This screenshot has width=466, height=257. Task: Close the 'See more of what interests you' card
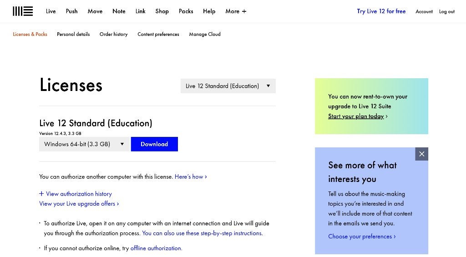coord(421,154)
